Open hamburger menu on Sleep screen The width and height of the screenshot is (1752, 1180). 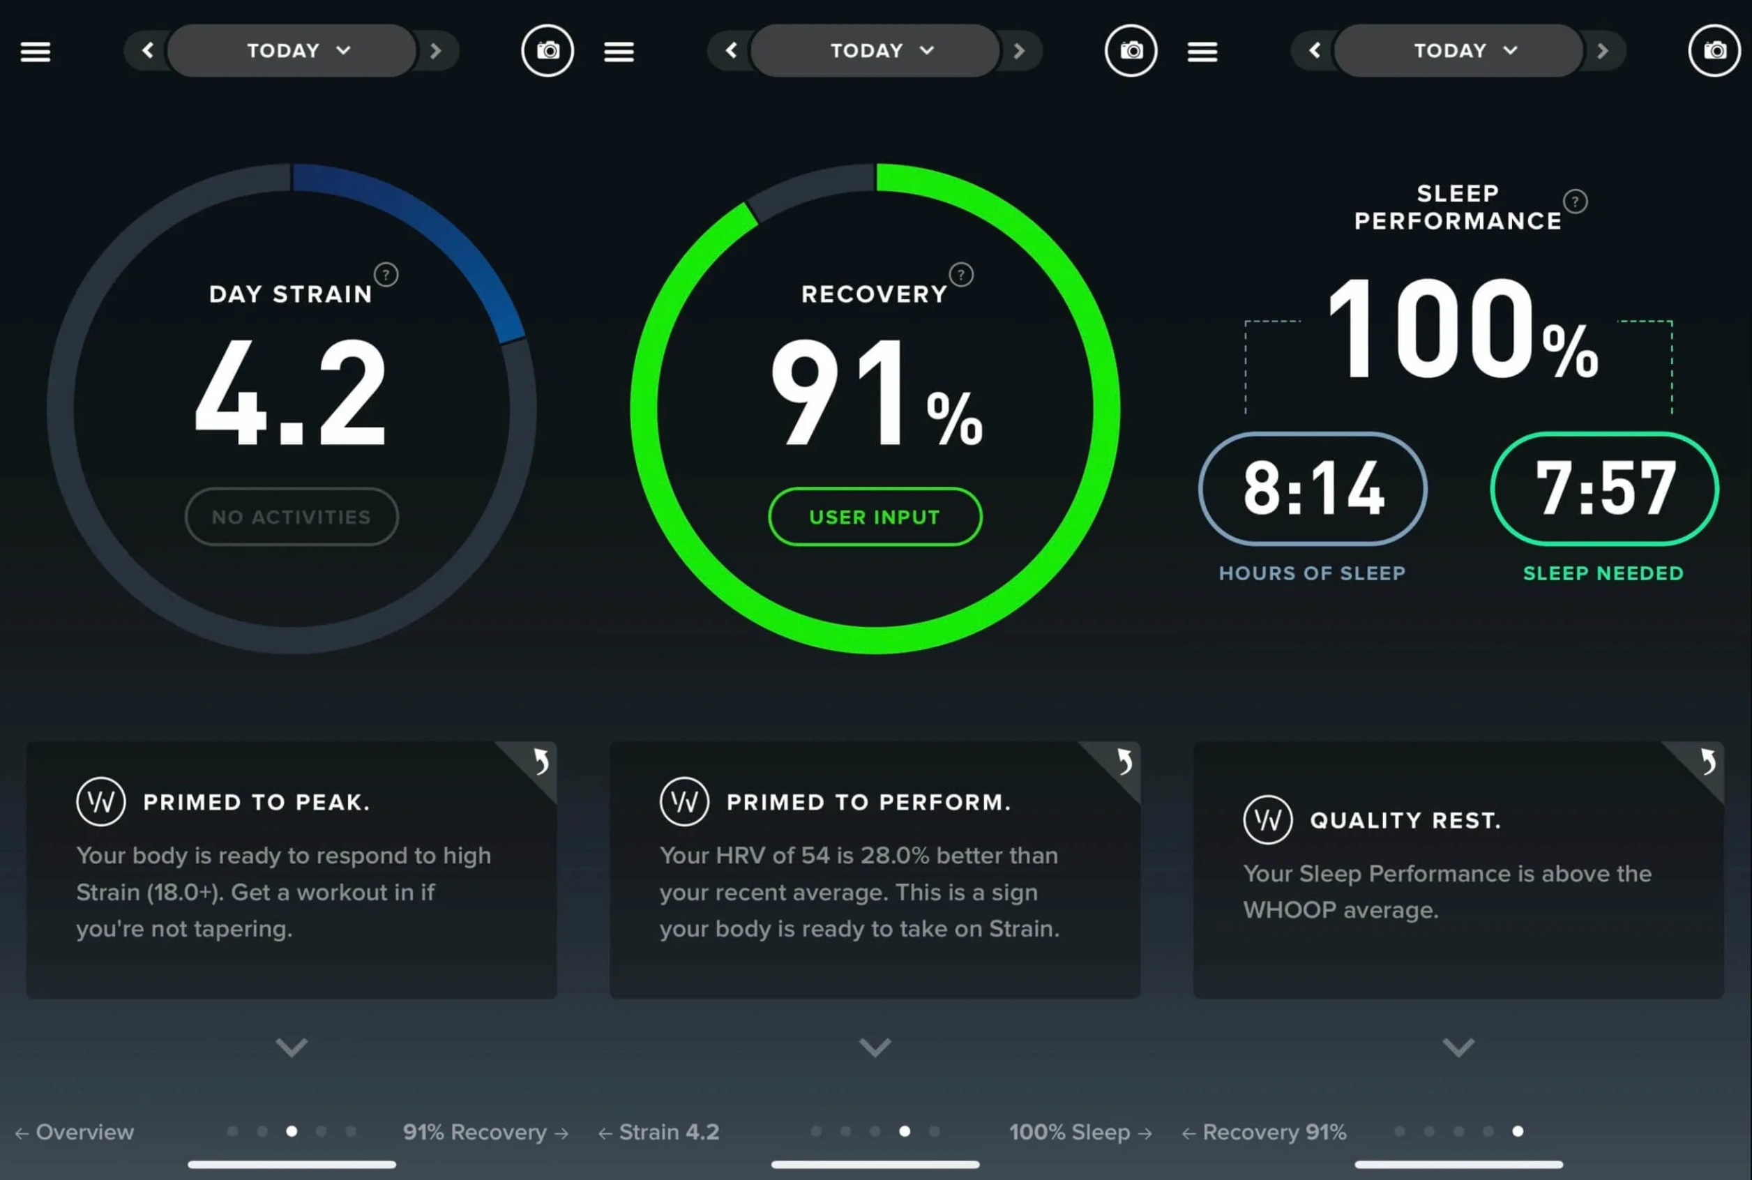pyautogui.click(x=1202, y=51)
